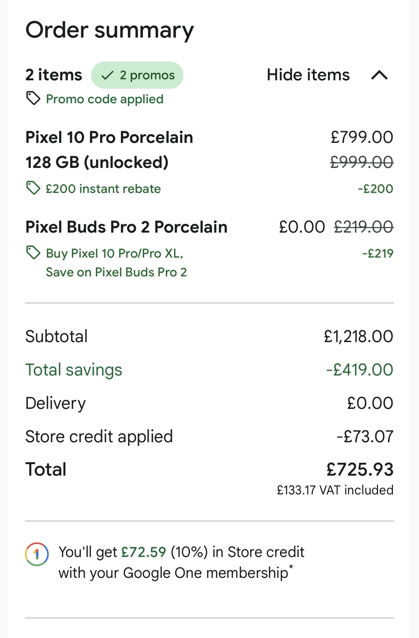Click the Save on Pixel Buds Pro 2 promo
This screenshot has height=638, width=419.
pyautogui.click(x=116, y=272)
